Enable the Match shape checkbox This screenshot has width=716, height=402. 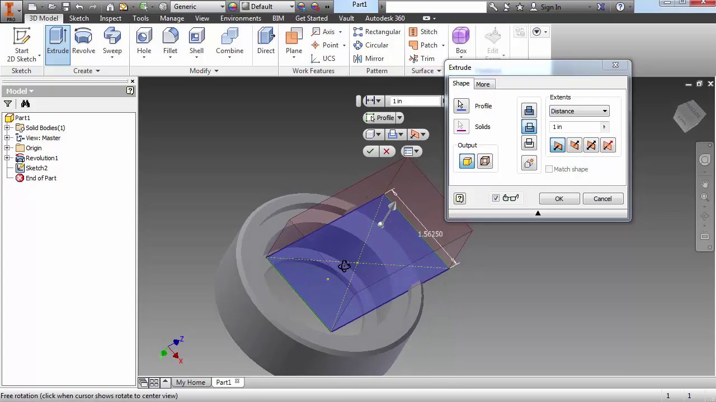[549, 169]
